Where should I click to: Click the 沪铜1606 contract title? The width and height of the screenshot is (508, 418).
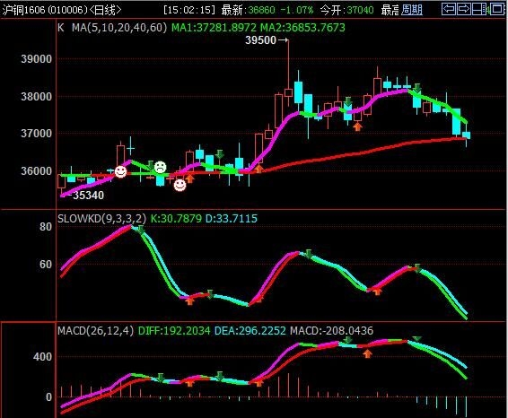pyautogui.click(x=23, y=10)
